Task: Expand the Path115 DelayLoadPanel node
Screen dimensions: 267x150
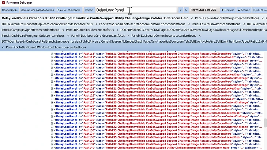Action: tap(52, 68)
